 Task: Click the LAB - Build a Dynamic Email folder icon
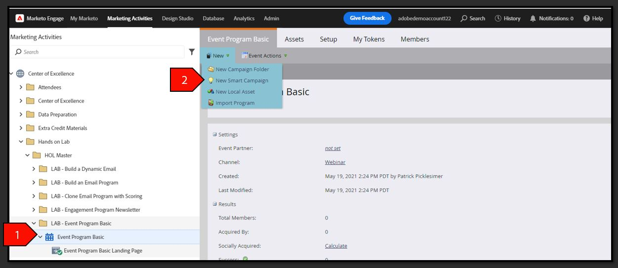[x=43, y=169]
